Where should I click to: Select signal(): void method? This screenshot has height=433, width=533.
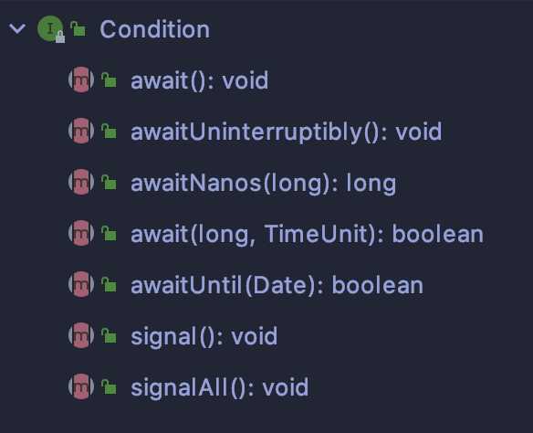(x=204, y=337)
